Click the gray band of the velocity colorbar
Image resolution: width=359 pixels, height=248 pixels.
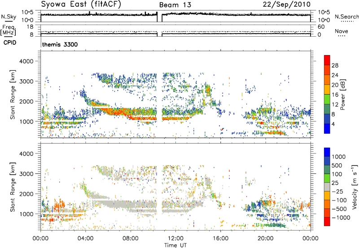pos(327,187)
